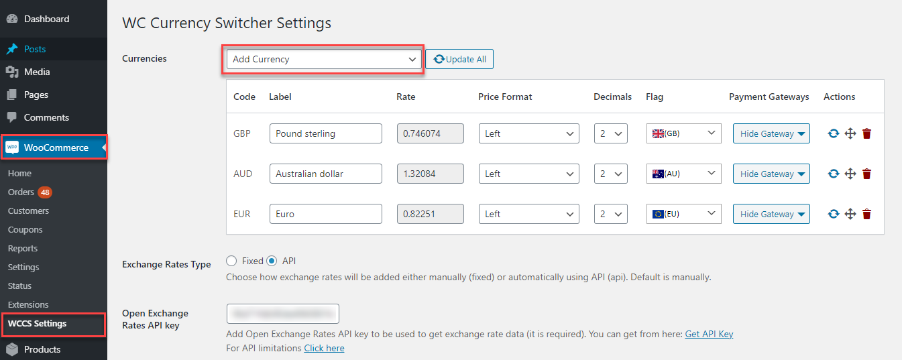Go to WCCS Settings menu item
Screen dimensions: 902x360
pyautogui.click(x=38, y=323)
